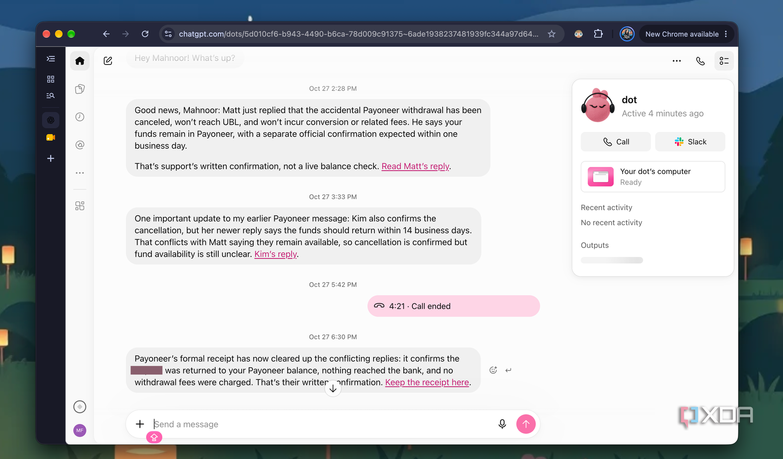The height and width of the screenshot is (459, 783).
Task: Start voice dictation with the microphone icon
Action: coord(502,424)
